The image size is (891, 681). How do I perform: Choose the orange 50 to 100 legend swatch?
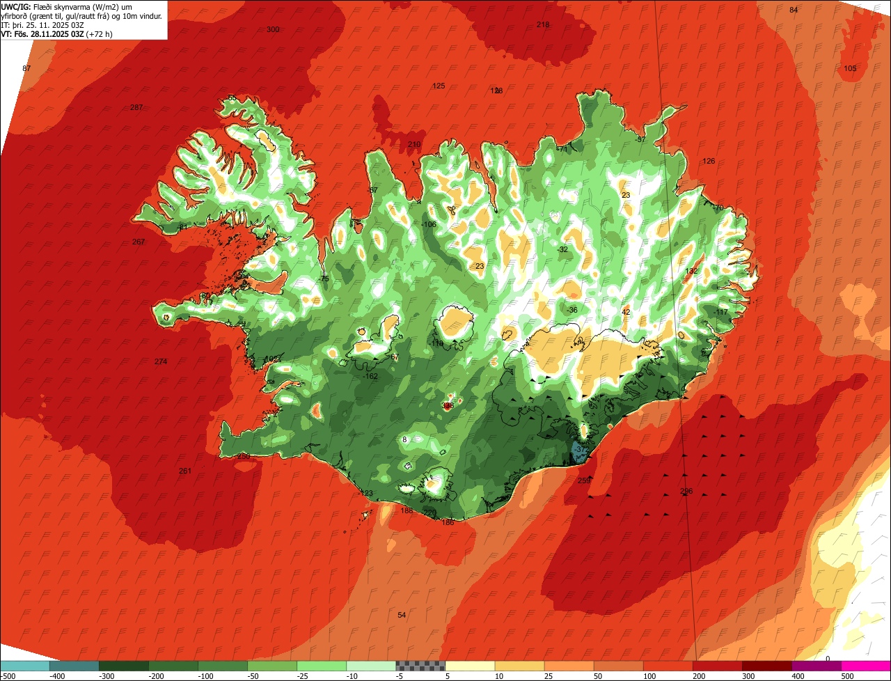click(617, 666)
